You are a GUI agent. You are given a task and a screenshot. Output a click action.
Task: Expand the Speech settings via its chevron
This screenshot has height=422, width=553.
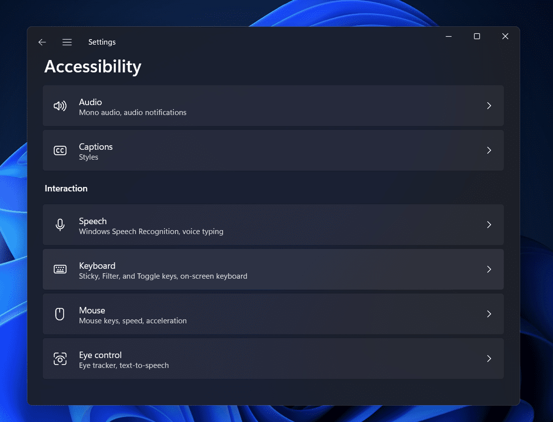coord(489,225)
